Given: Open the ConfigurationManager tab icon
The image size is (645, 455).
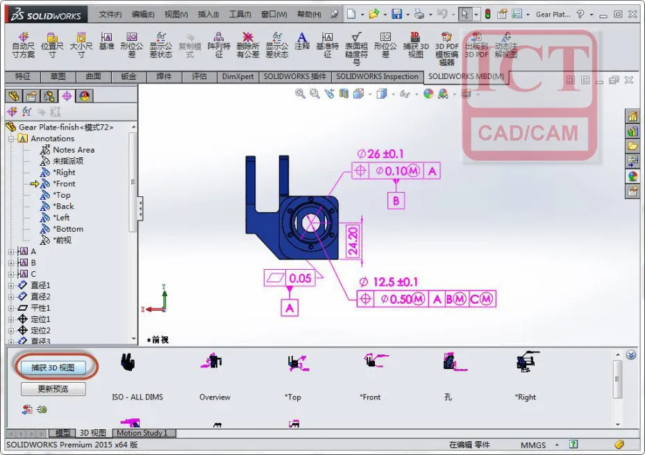Looking at the screenshot, I should tap(49, 96).
